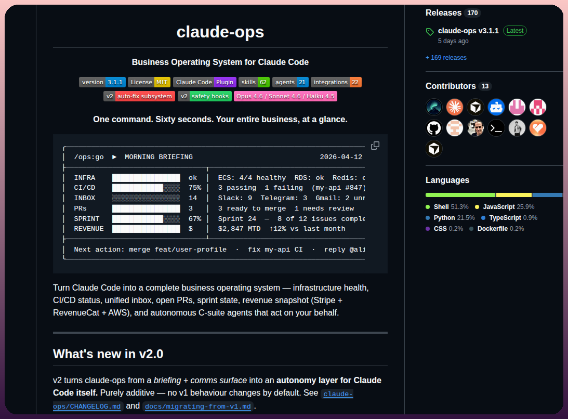
Task: Select the JavaScript 25.9% language entry
Action: coord(505,207)
